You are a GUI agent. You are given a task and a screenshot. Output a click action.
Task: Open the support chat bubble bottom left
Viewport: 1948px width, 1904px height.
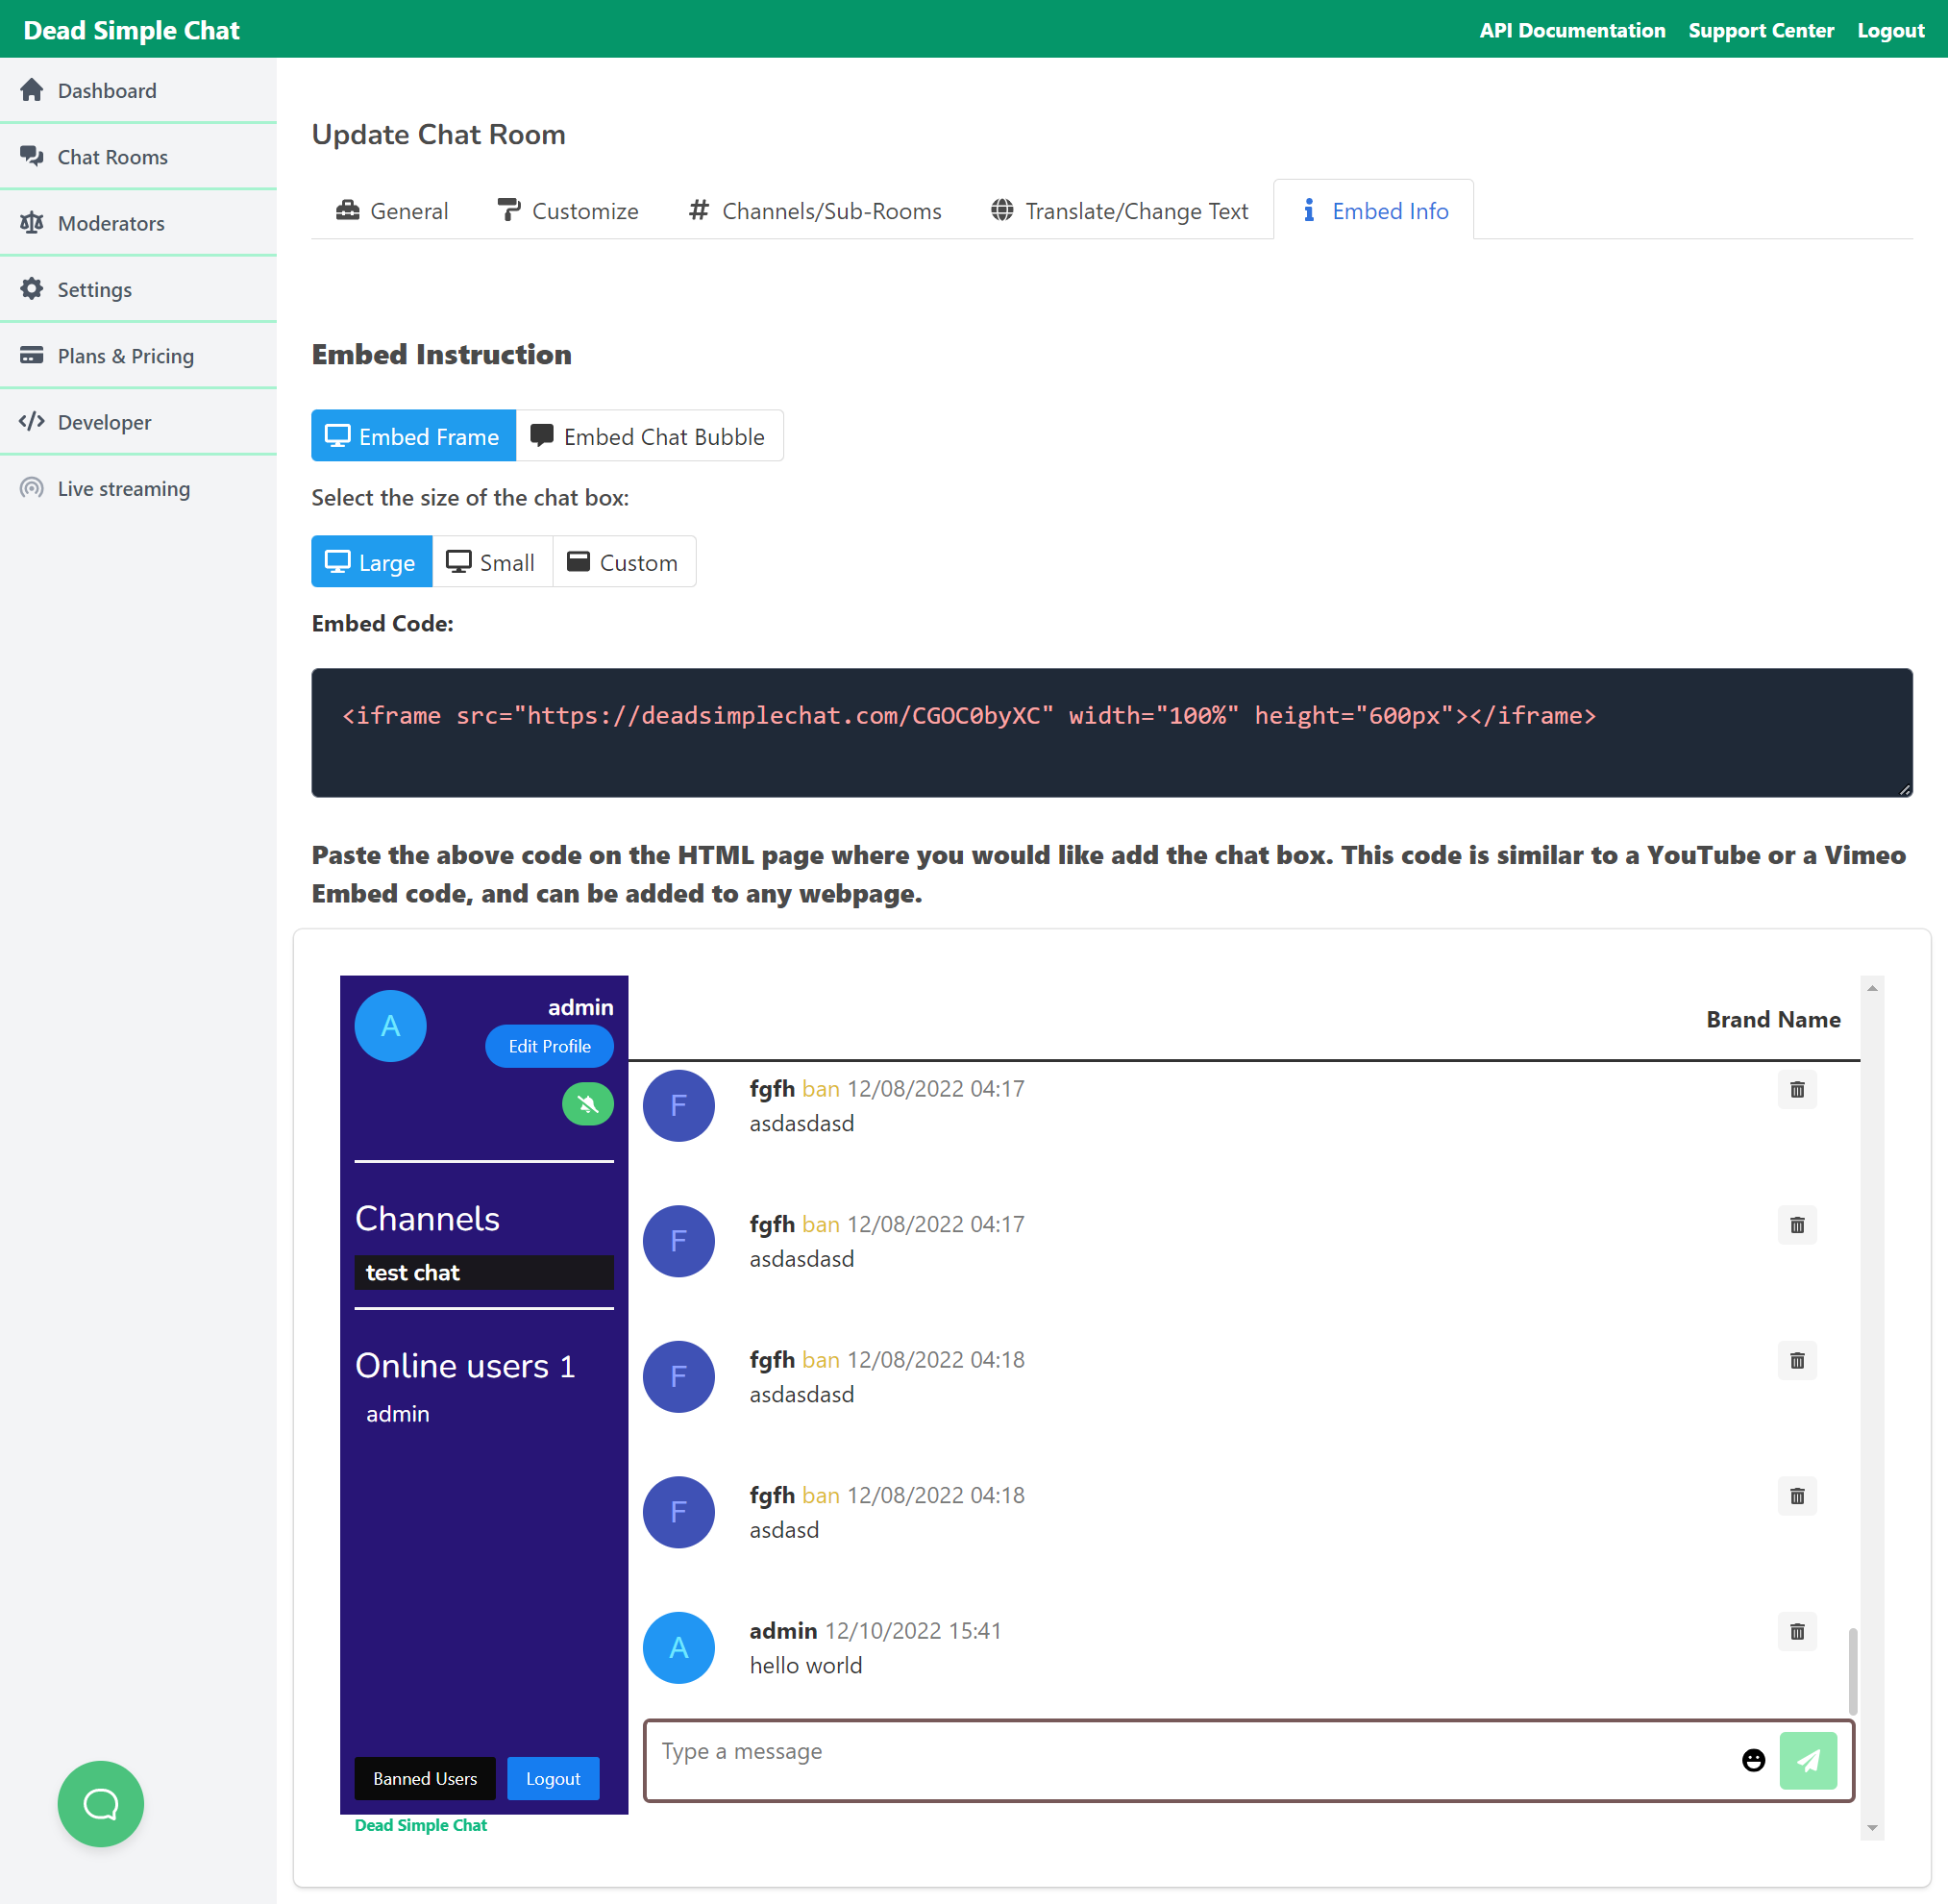[x=100, y=1803]
